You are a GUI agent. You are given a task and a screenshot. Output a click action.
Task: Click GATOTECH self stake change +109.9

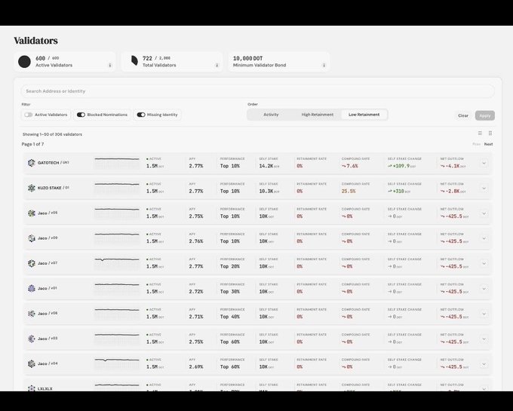tap(401, 166)
